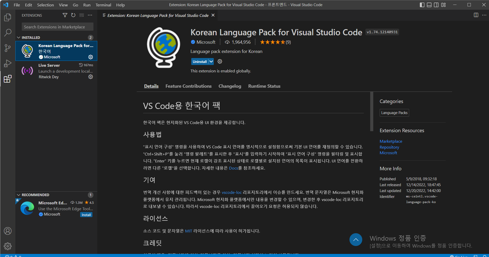Select Korean Language Pack in installed list
Image resolution: width=489 pixels, height=257 pixels.
click(x=56, y=51)
